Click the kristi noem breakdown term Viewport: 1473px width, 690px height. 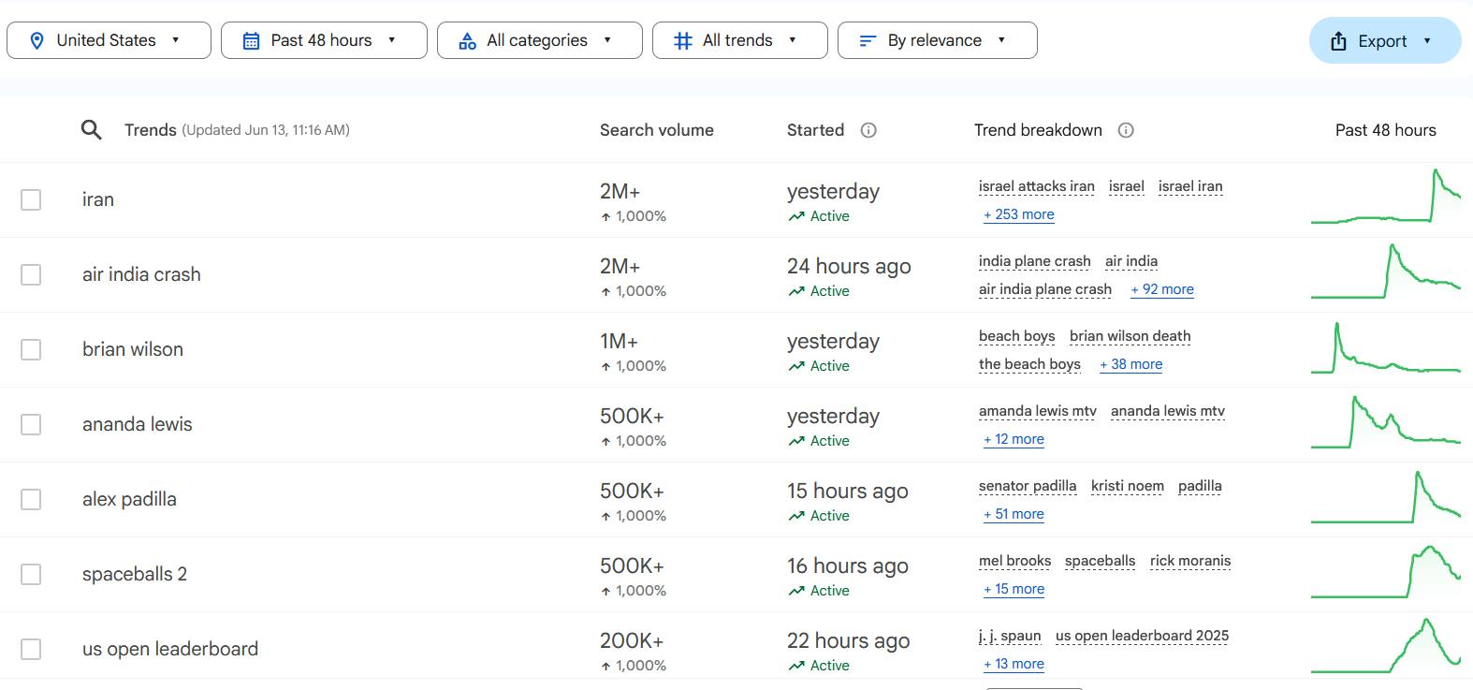[1128, 486]
